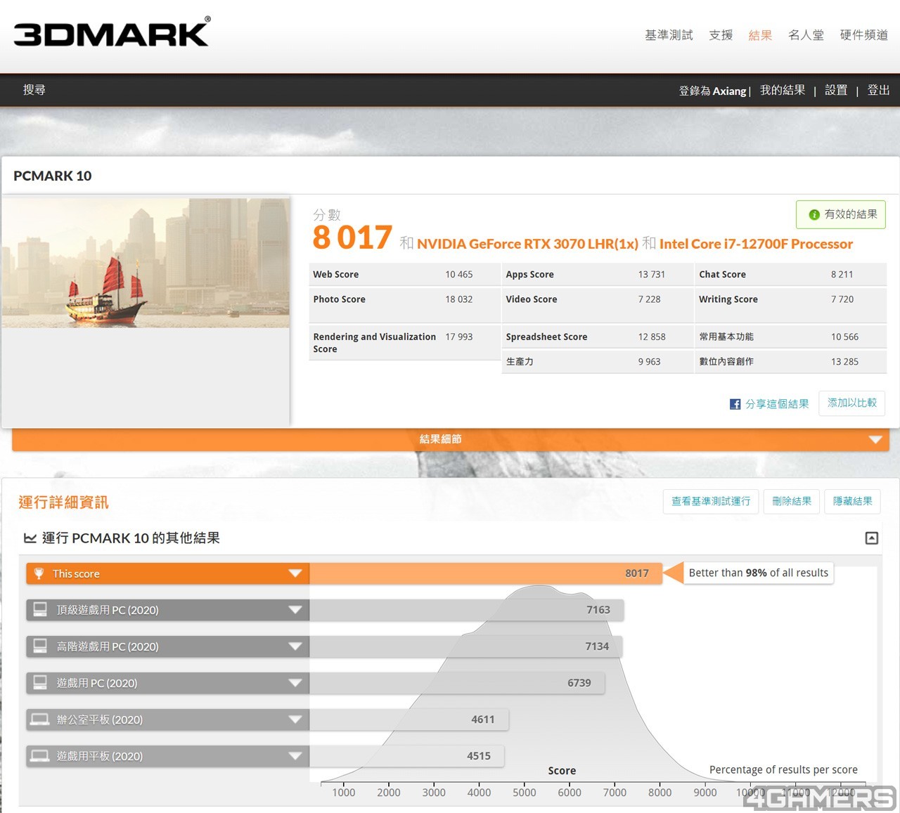Click the 4611 score bar
Image resolution: width=900 pixels, height=813 pixels.
tap(409, 720)
